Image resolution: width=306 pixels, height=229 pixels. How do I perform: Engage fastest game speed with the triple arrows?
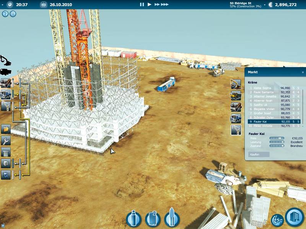click(x=164, y=5)
